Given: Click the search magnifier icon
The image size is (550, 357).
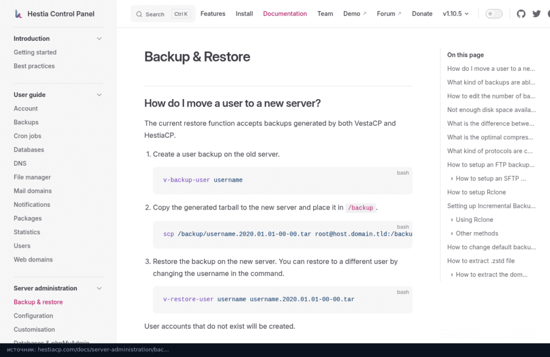Looking at the screenshot, I should point(139,14).
